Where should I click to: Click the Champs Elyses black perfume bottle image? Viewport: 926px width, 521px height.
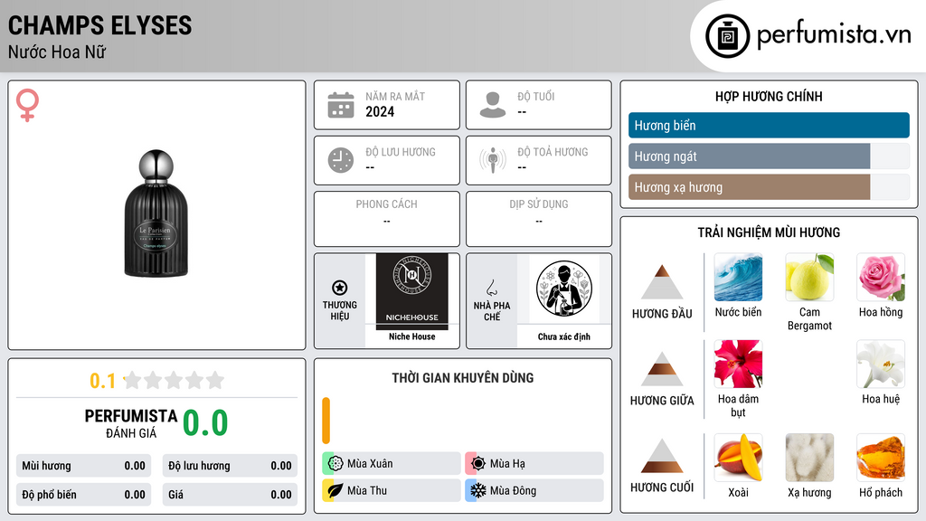(156, 213)
